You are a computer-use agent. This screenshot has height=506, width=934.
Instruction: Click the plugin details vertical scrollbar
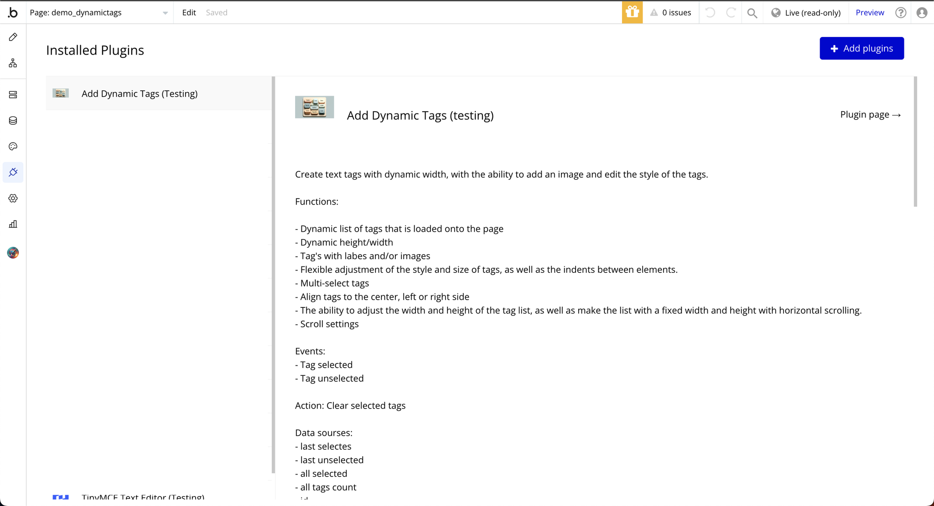(x=915, y=142)
